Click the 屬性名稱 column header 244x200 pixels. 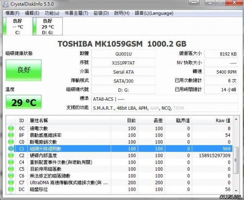pyautogui.click(x=69, y=120)
